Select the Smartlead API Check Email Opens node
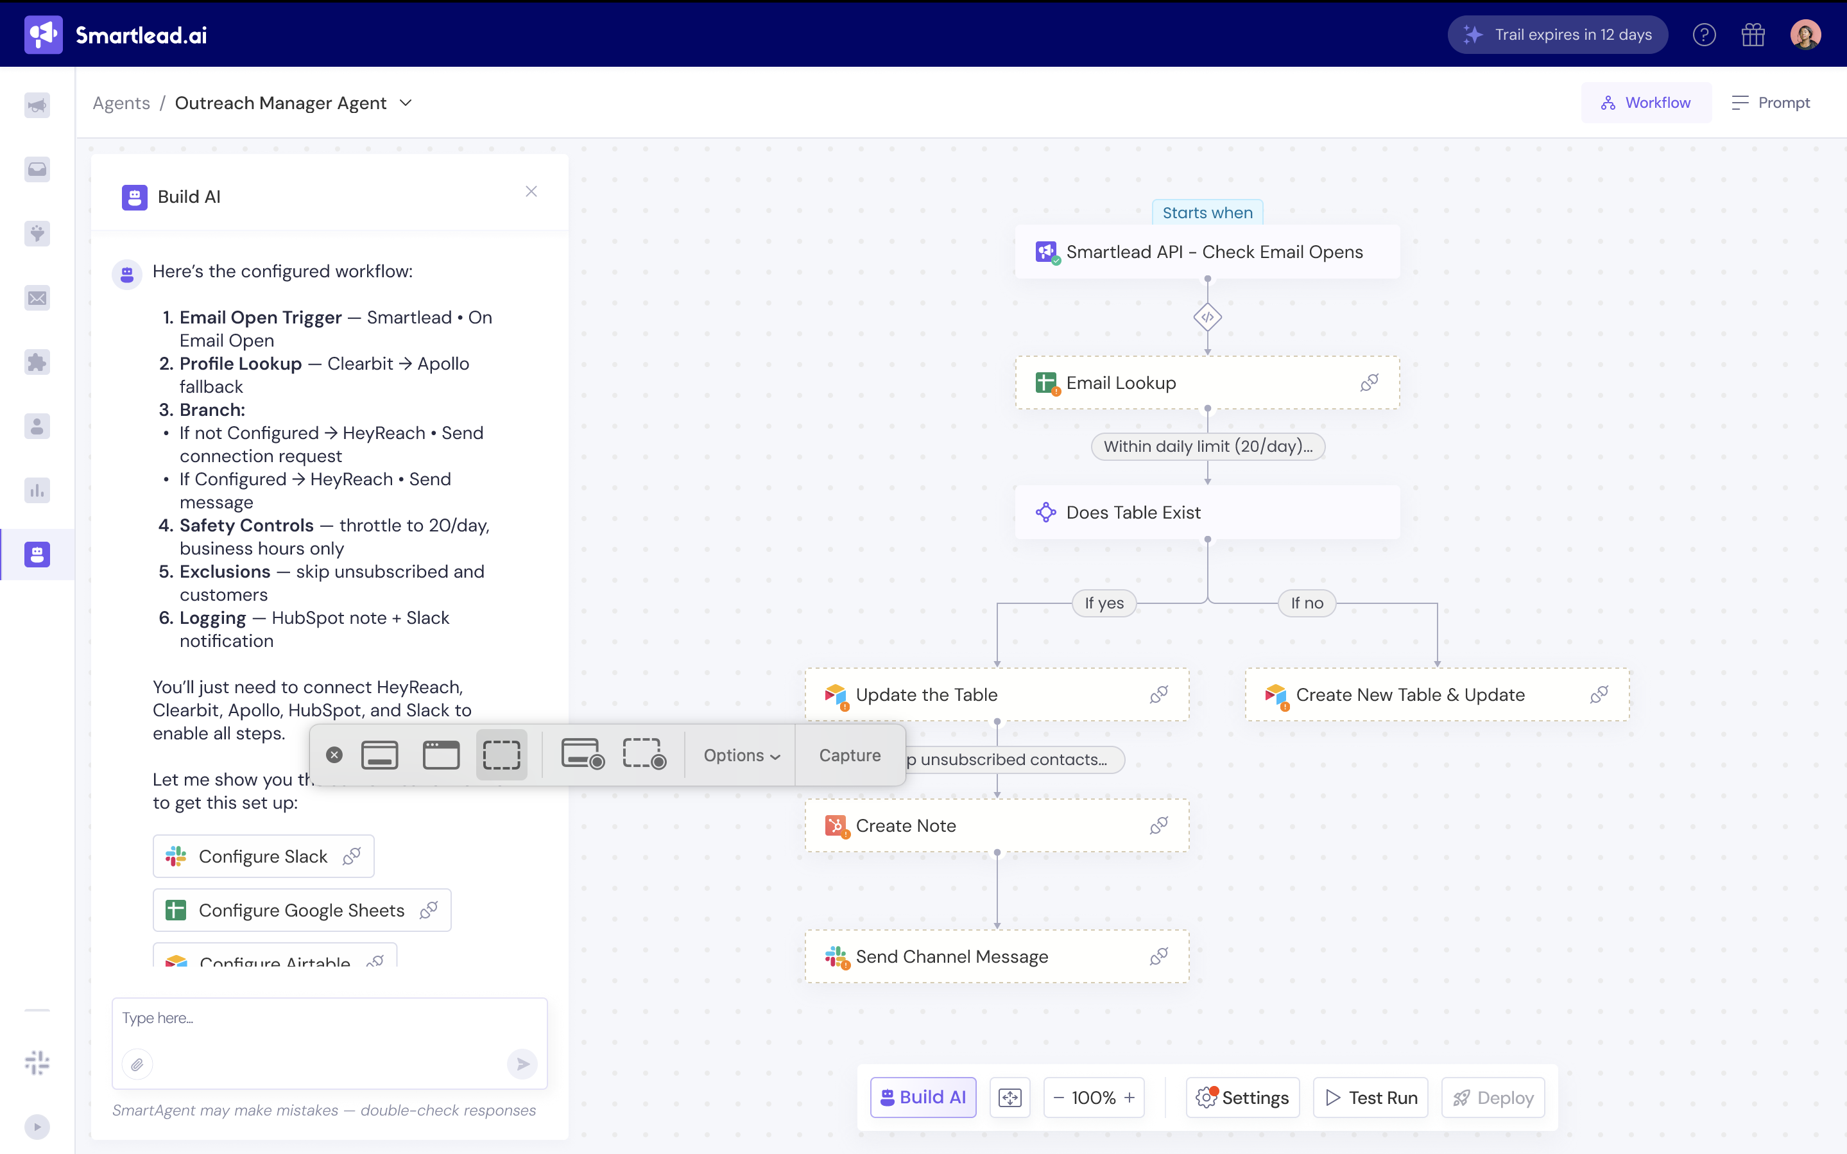Screen dimensions: 1847x1154 pyautogui.click(x=1208, y=252)
